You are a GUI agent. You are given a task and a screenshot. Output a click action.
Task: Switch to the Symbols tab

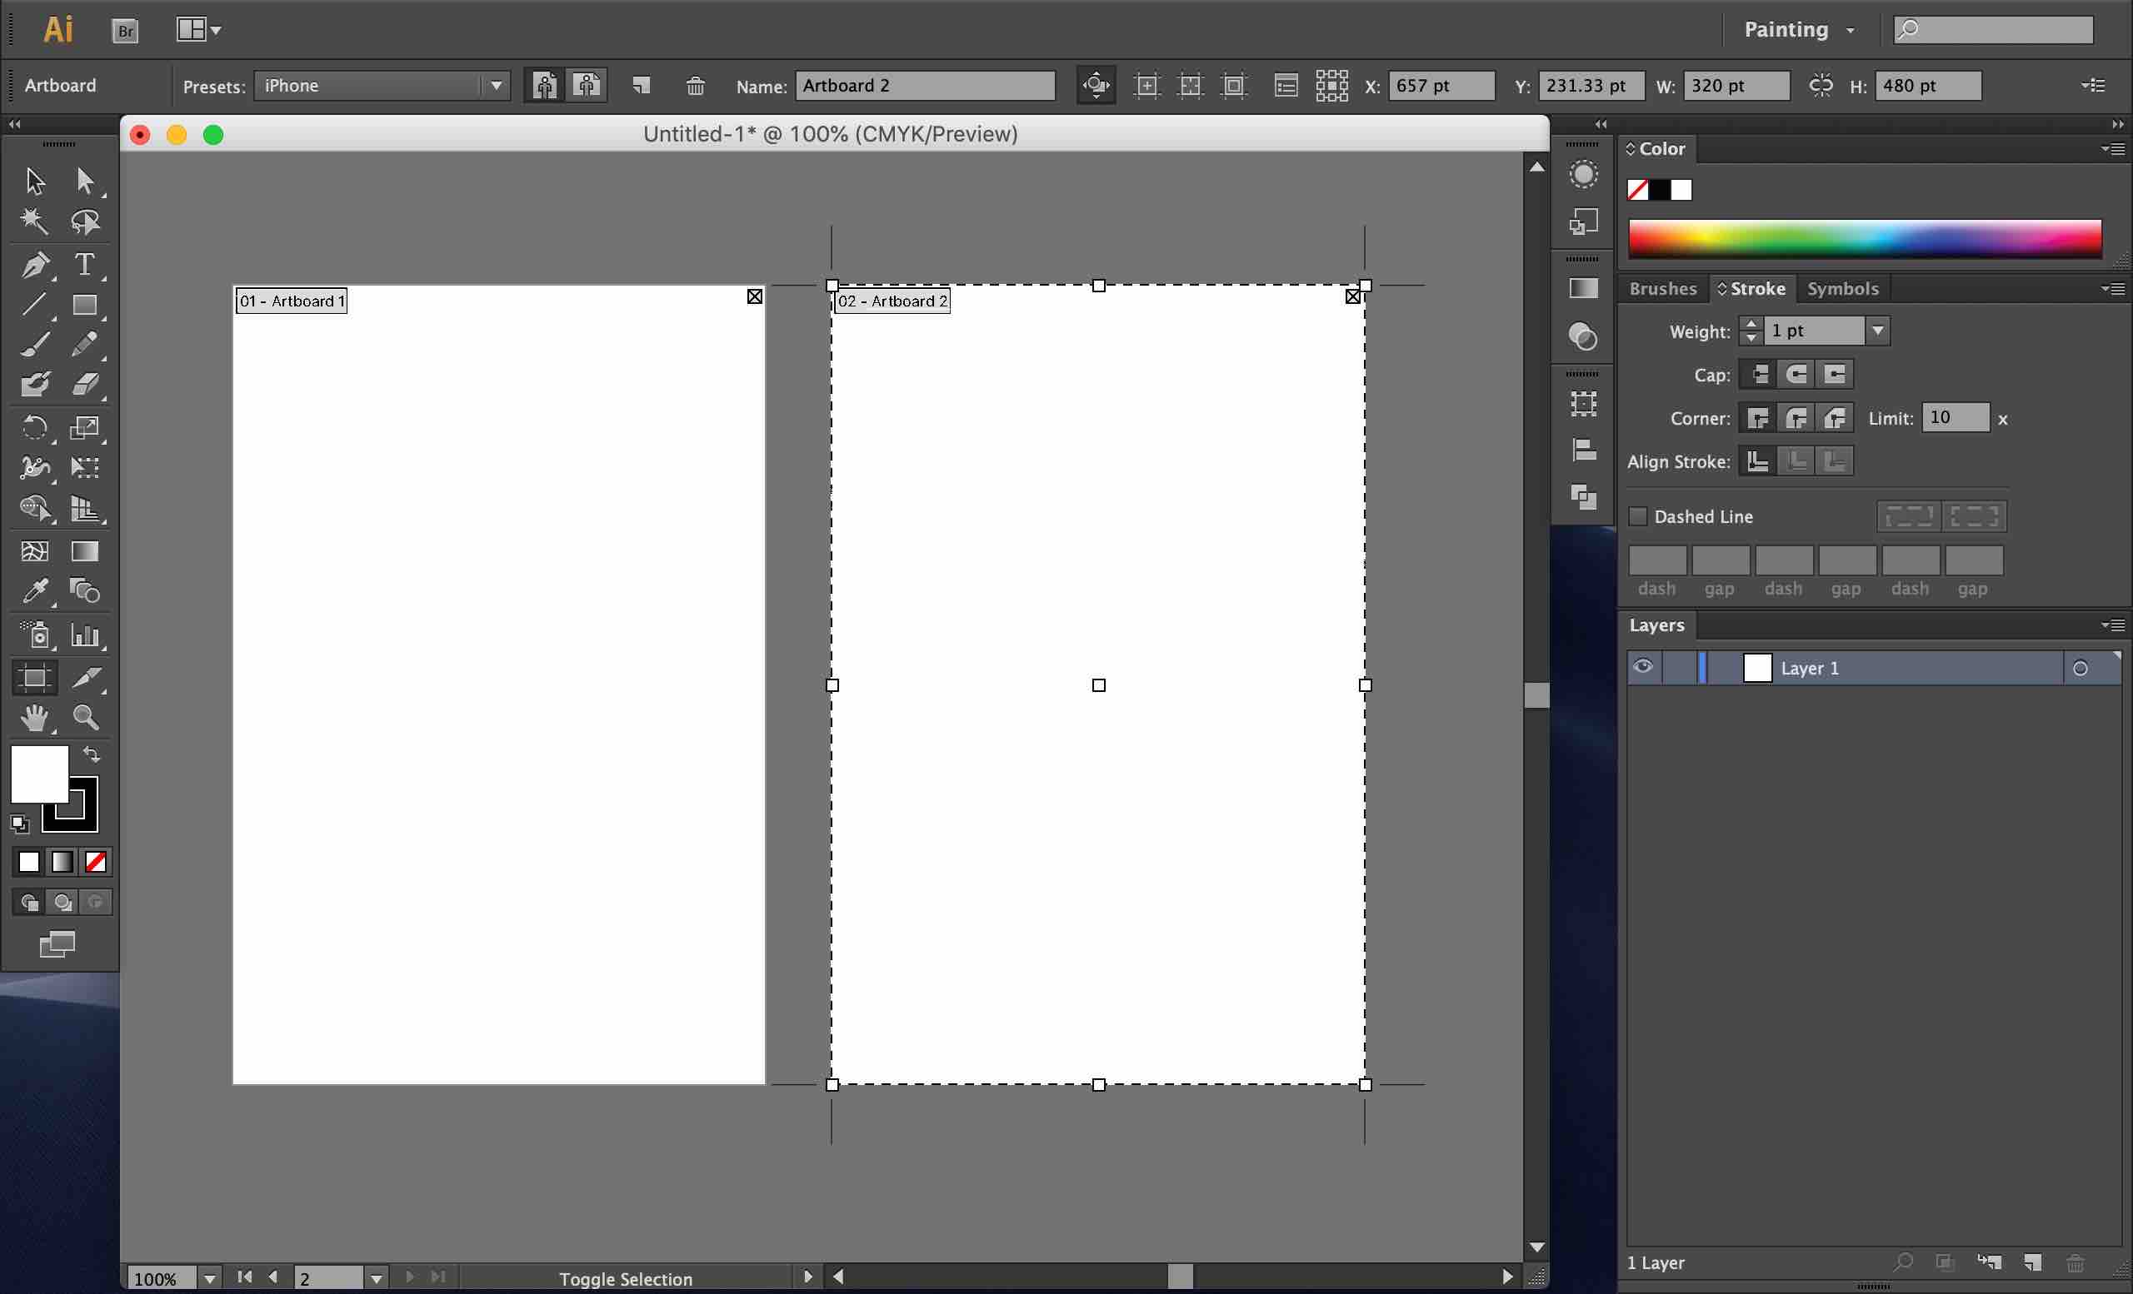[x=1842, y=289]
